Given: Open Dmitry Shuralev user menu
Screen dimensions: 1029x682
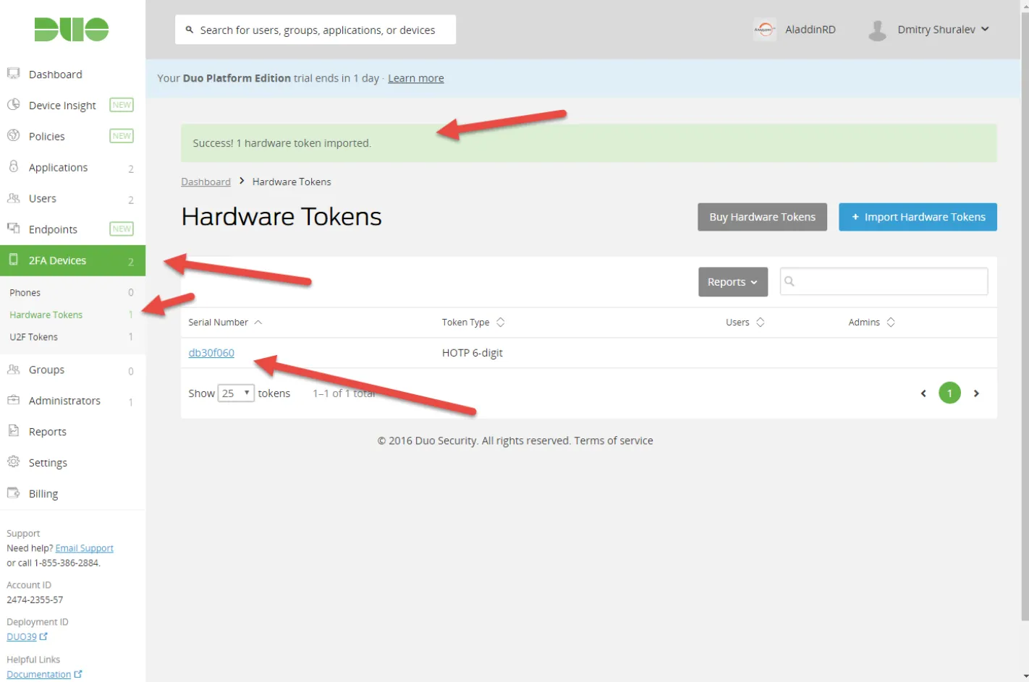Looking at the screenshot, I should pyautogui.click(x=928, y=30).
